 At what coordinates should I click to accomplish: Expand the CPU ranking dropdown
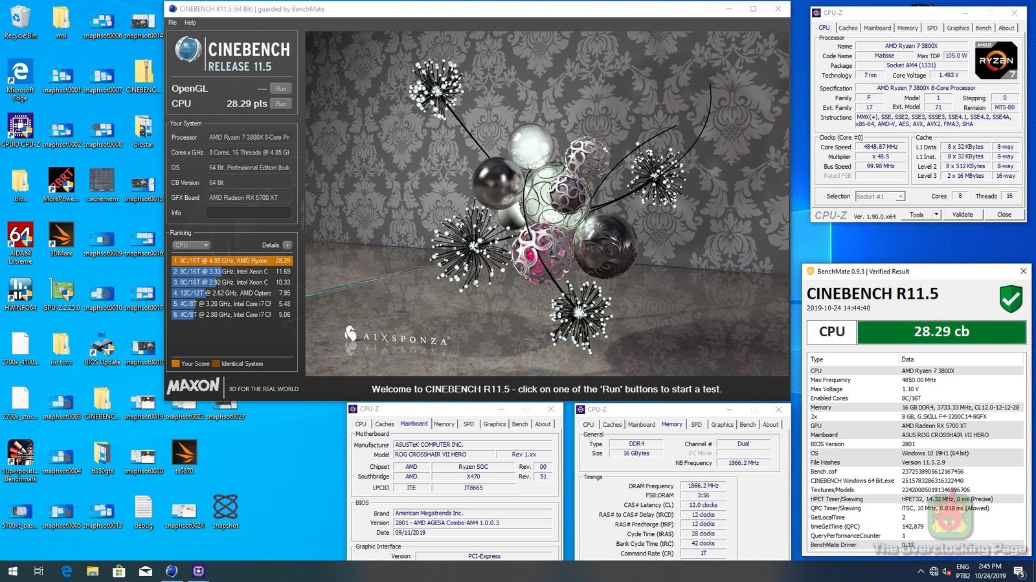tap(192, 245)
